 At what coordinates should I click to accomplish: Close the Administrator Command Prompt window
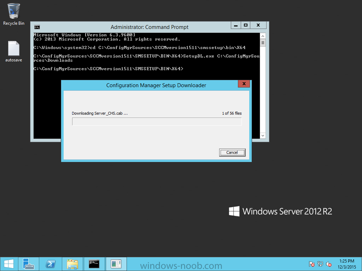[258, 25]
